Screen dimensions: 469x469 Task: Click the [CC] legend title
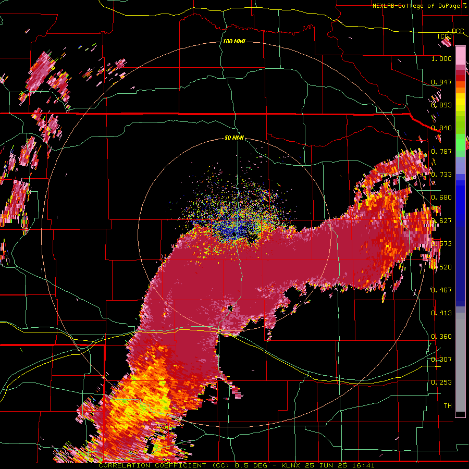[445, 36]
